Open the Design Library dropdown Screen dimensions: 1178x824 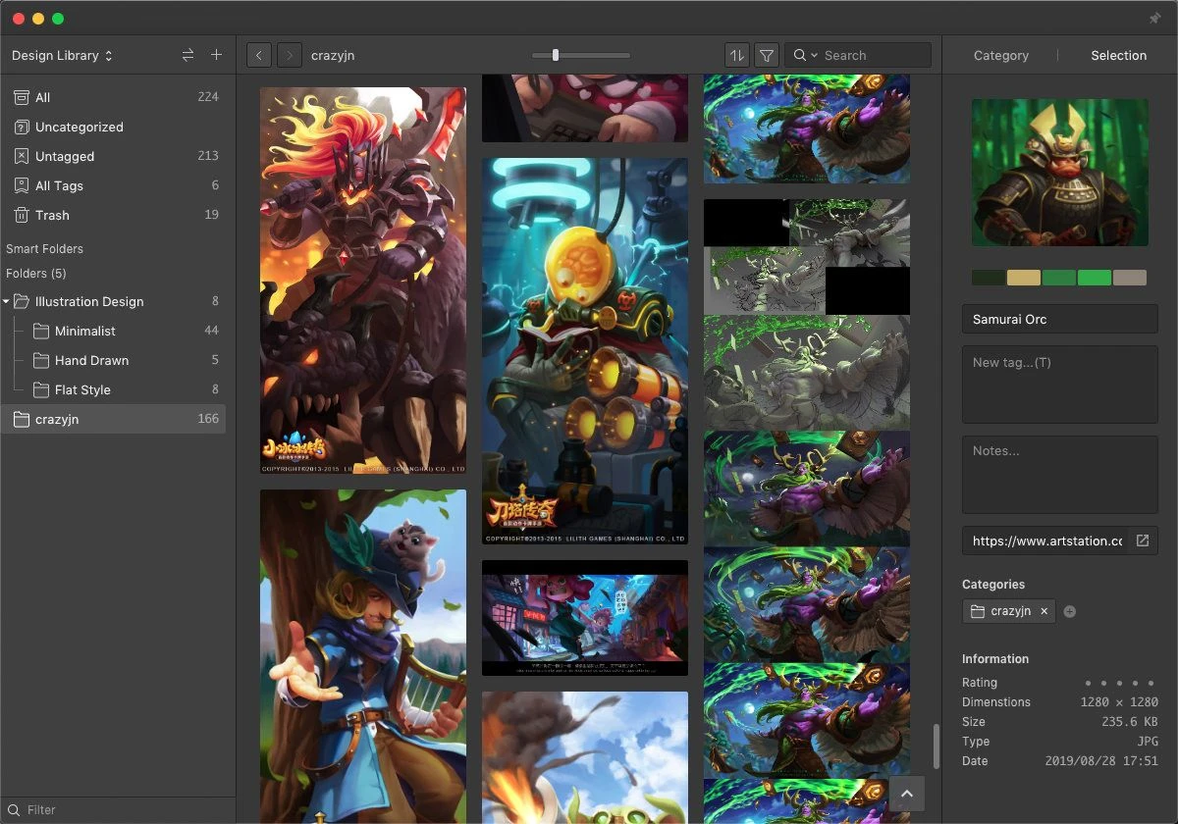click(x=62, y=56)
